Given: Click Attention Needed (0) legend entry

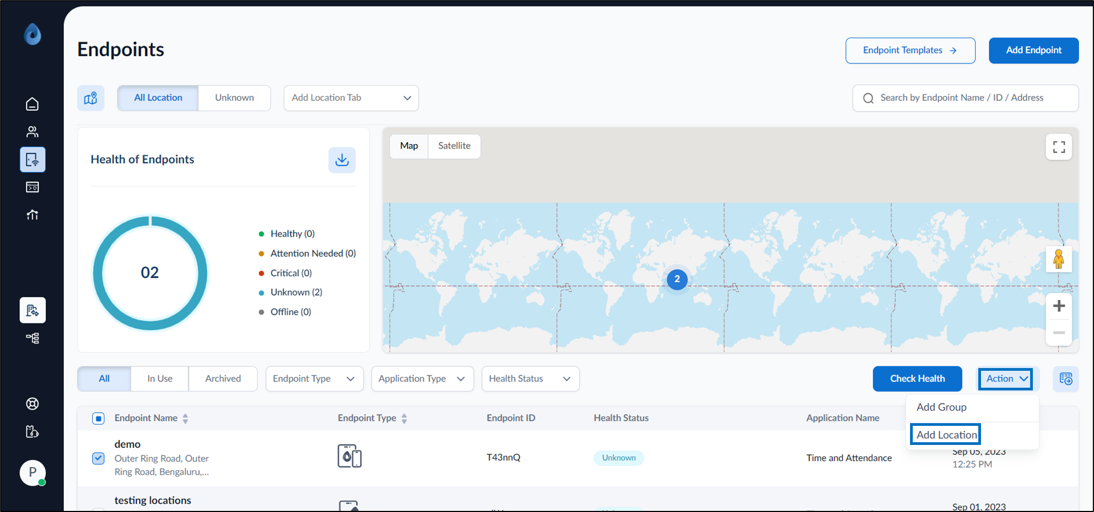Looking at the screenshot, I should click(x=307, y=254).
